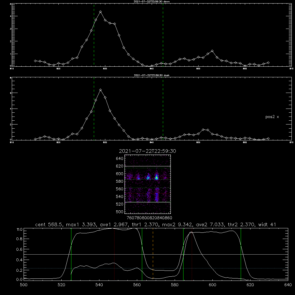Click the x-axis tick labels beneath the spectral image
295x295 pixels.
pos(149,218)
